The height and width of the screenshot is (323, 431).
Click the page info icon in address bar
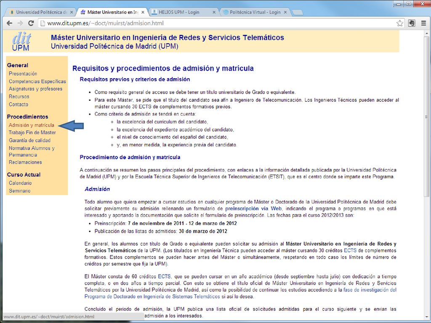pos(43,24)
